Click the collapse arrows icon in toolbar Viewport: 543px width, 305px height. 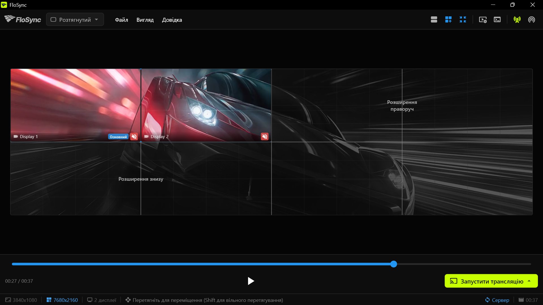[463, 19]
